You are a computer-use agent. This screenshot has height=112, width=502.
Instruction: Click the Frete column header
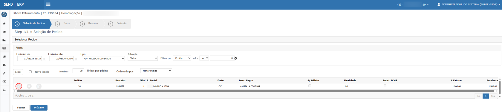coord(221,80)
